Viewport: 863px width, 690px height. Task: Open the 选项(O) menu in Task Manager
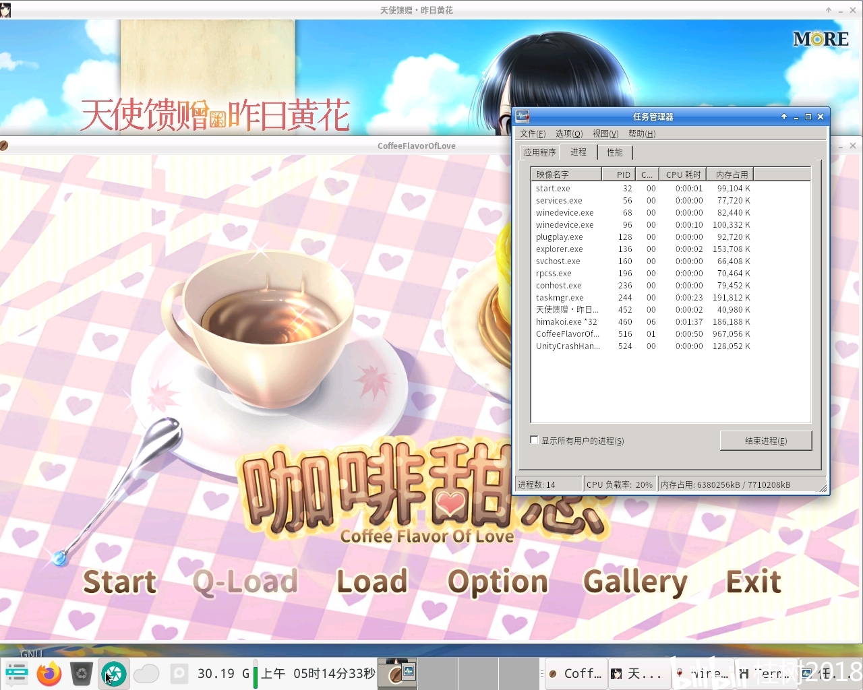(x=568, y=133)
